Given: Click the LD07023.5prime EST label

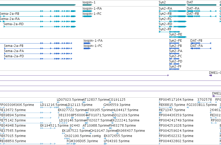Looking at the screenshot, I should click(70, 100).
